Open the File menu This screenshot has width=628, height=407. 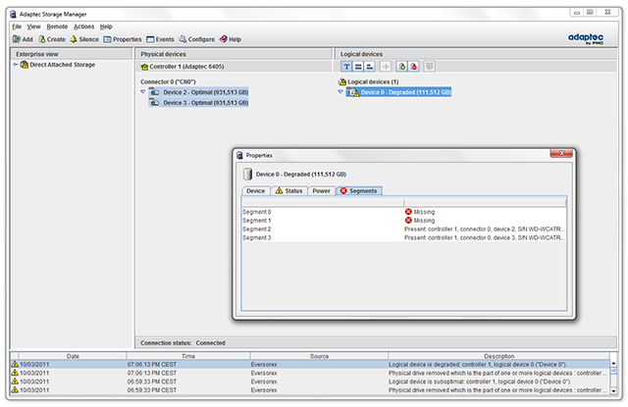pyautogui.click(x=17, y=26)
